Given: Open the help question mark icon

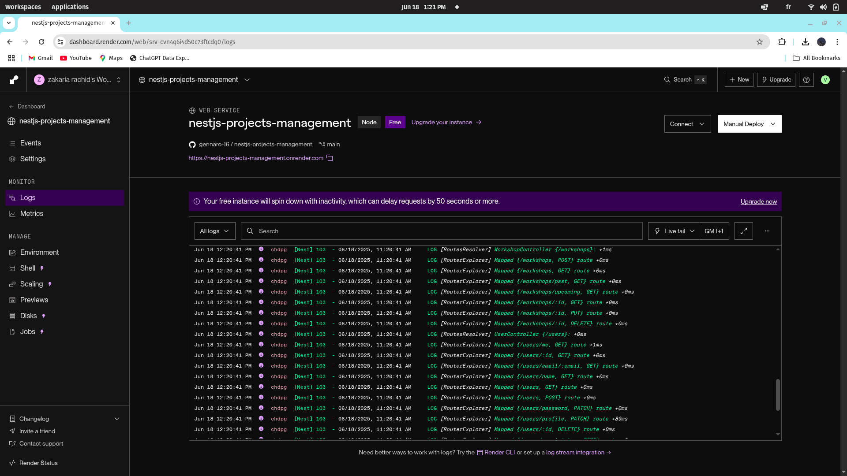Looking at the screenshot, I should [806, 80].
